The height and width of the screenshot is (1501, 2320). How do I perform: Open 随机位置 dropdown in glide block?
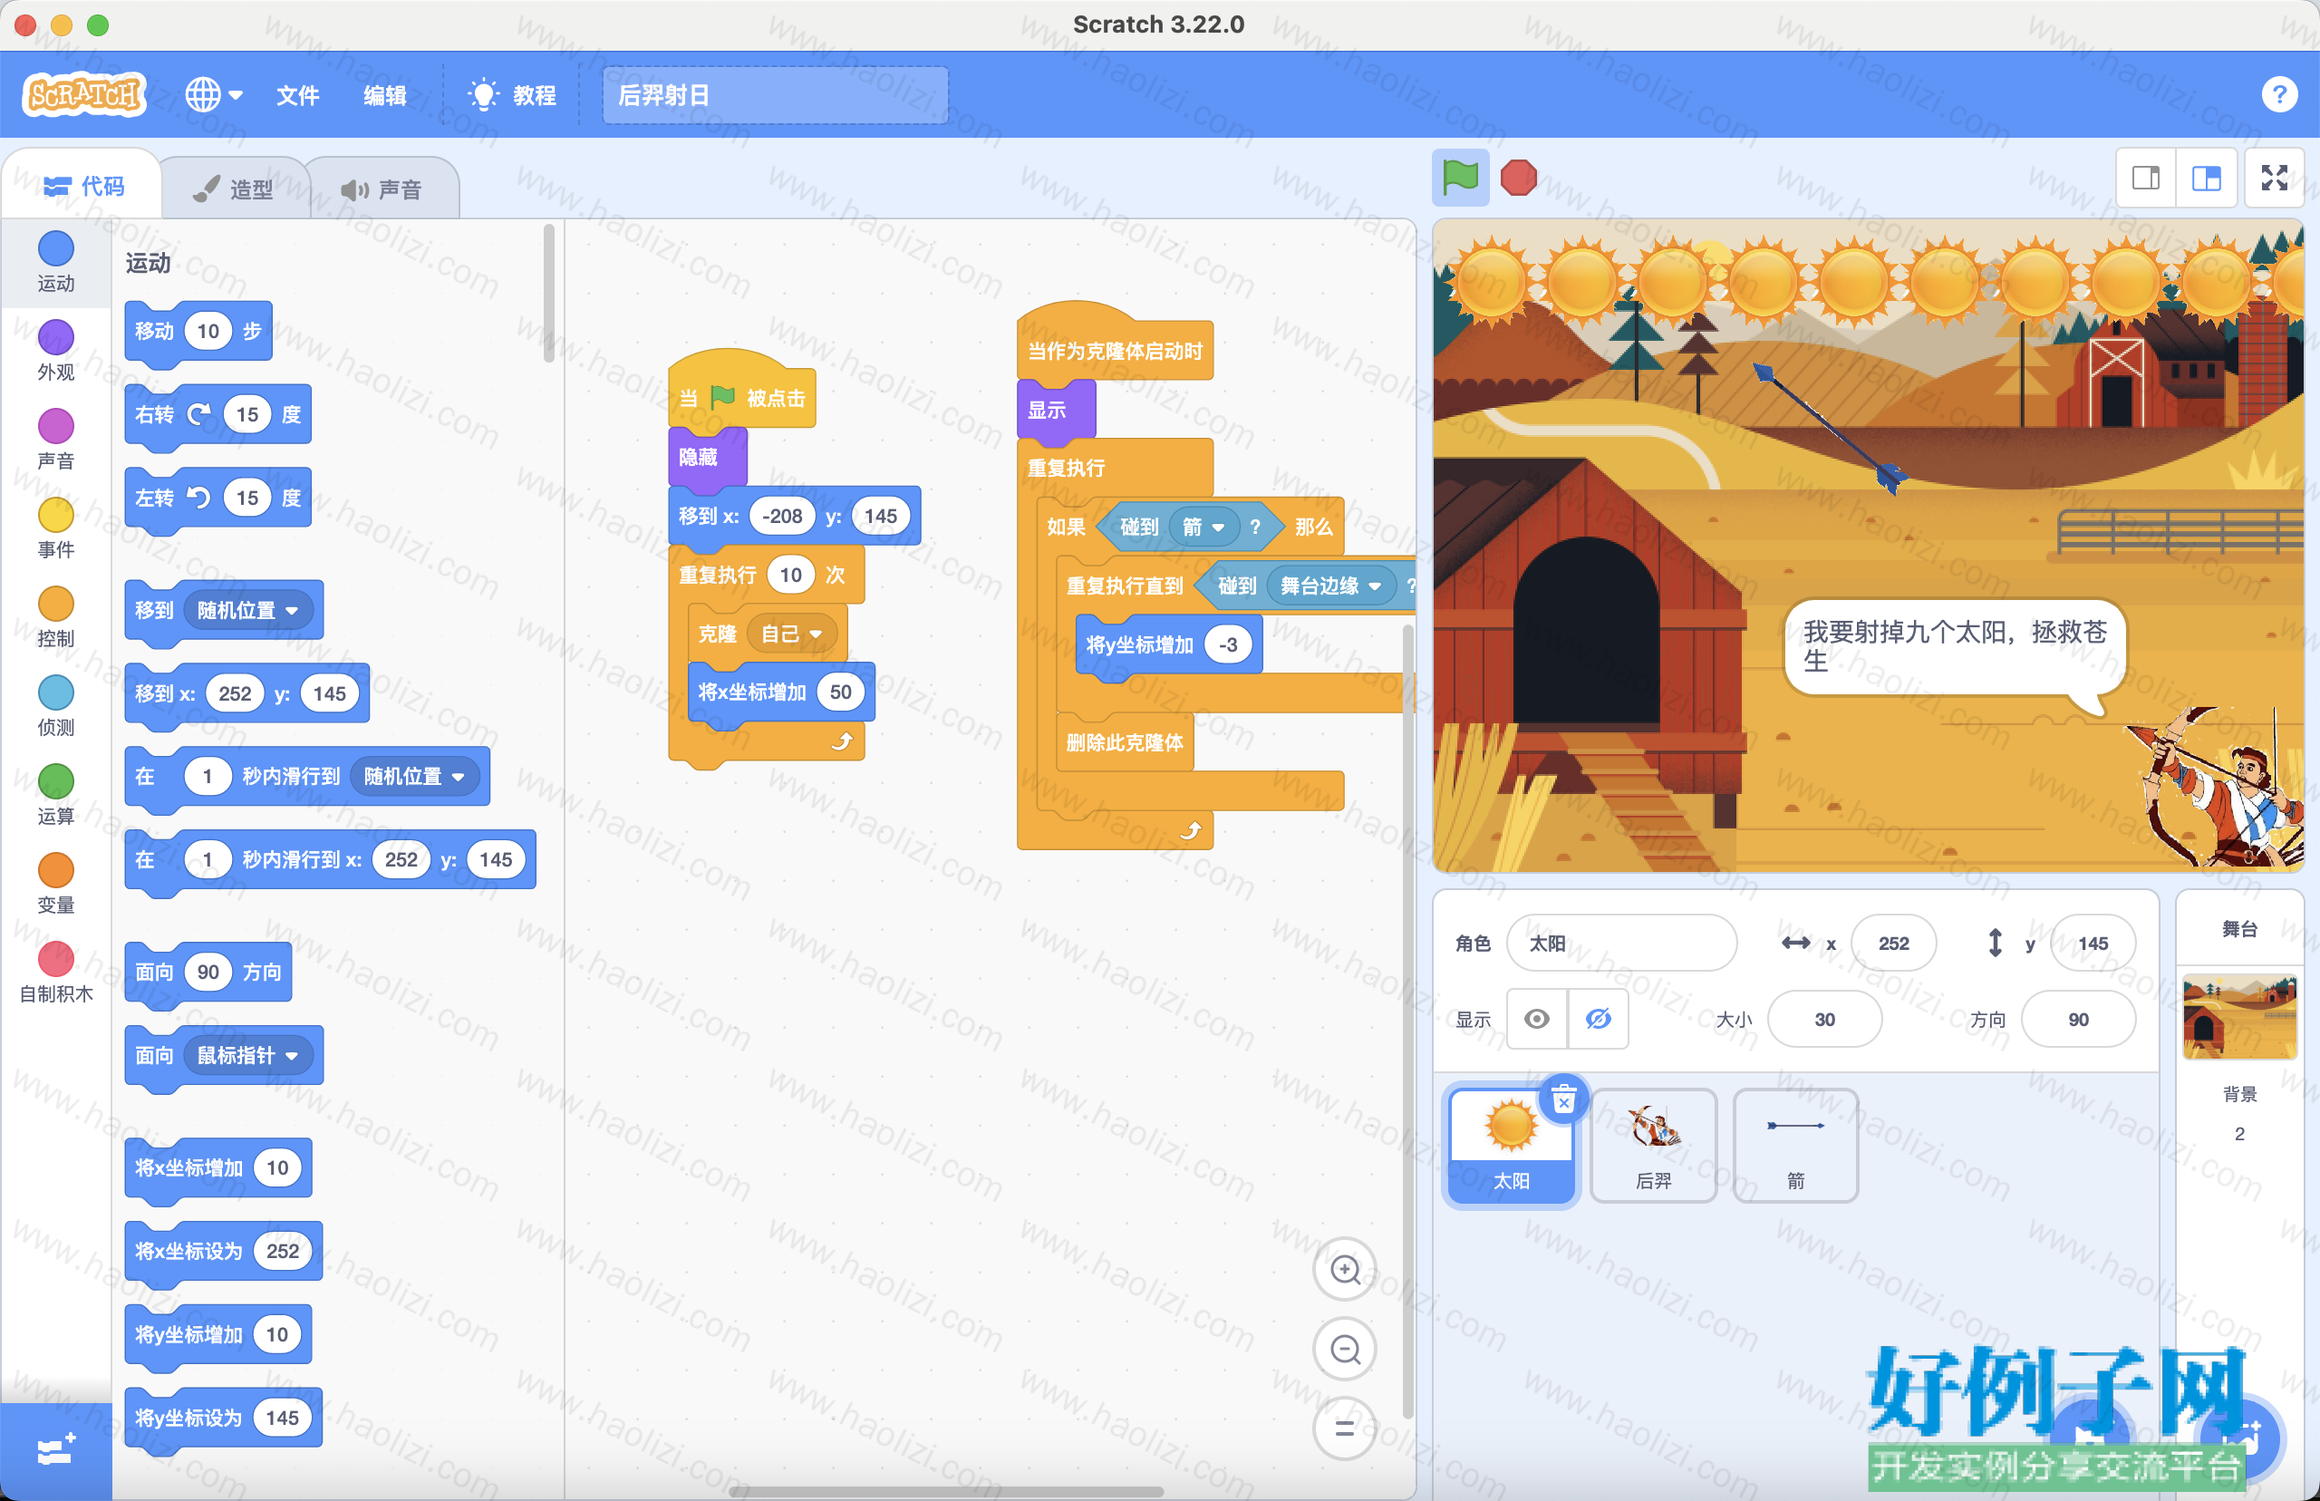click(414, 776)
